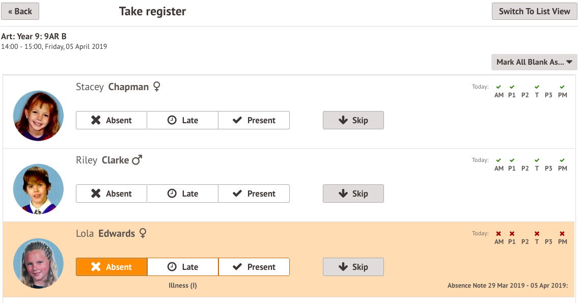This screenshot has width=580, height=303.
Task: Mark Riley Clarke as Present
Action: click(x=254, y=194)
